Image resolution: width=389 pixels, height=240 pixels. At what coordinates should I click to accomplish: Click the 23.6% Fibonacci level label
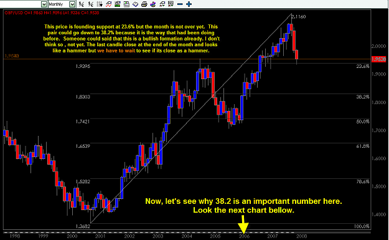point(363,66)
